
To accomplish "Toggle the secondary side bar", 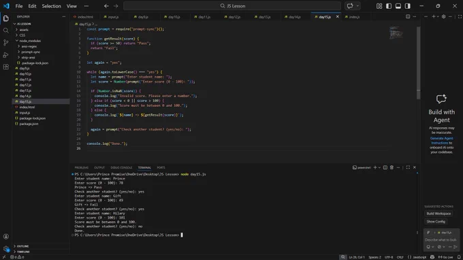I will [x=407, y=6].
